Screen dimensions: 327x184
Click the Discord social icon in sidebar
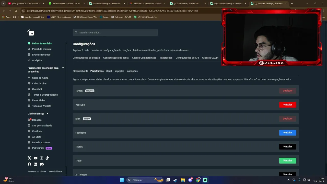click(x=42, y=164)
